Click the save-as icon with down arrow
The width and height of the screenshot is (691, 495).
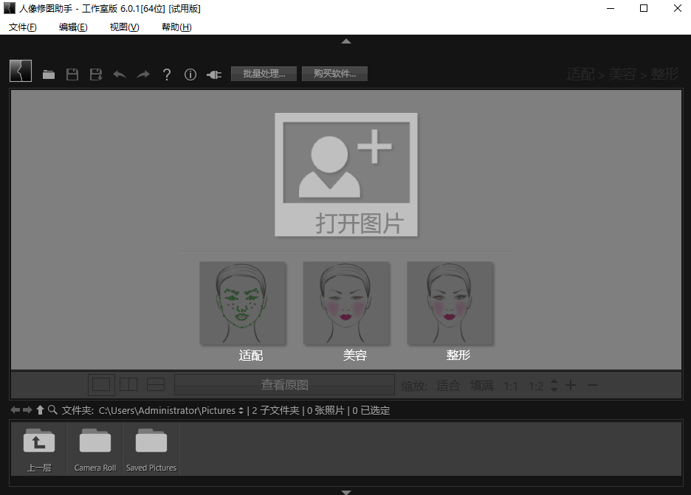[95, 74]
